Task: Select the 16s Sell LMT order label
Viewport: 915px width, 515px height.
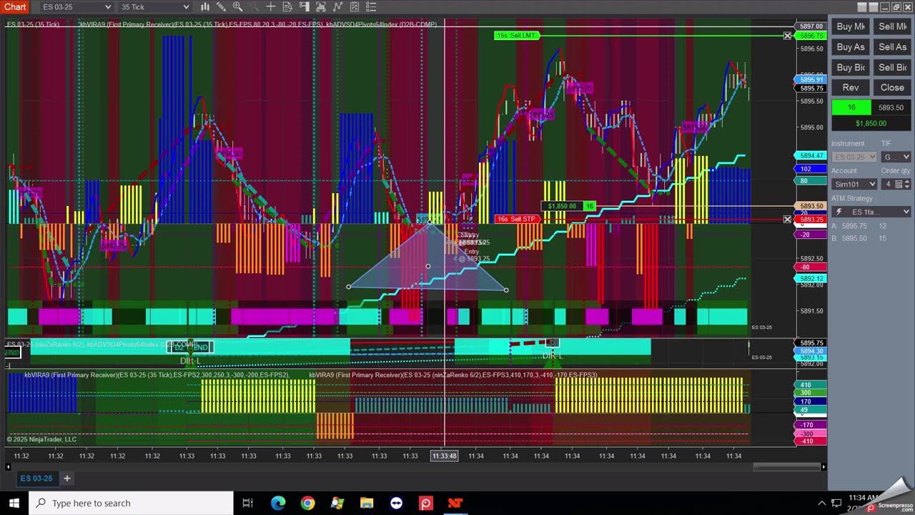Action: (516, 35)
